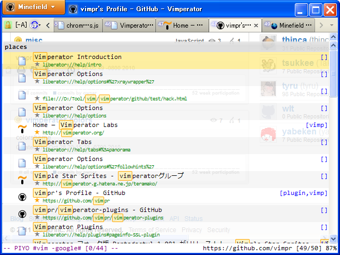The height and width of the screenshot is (255, 340).
Task: Click the http://vimperator.org/ URL
Action: (x=73, y=133)
